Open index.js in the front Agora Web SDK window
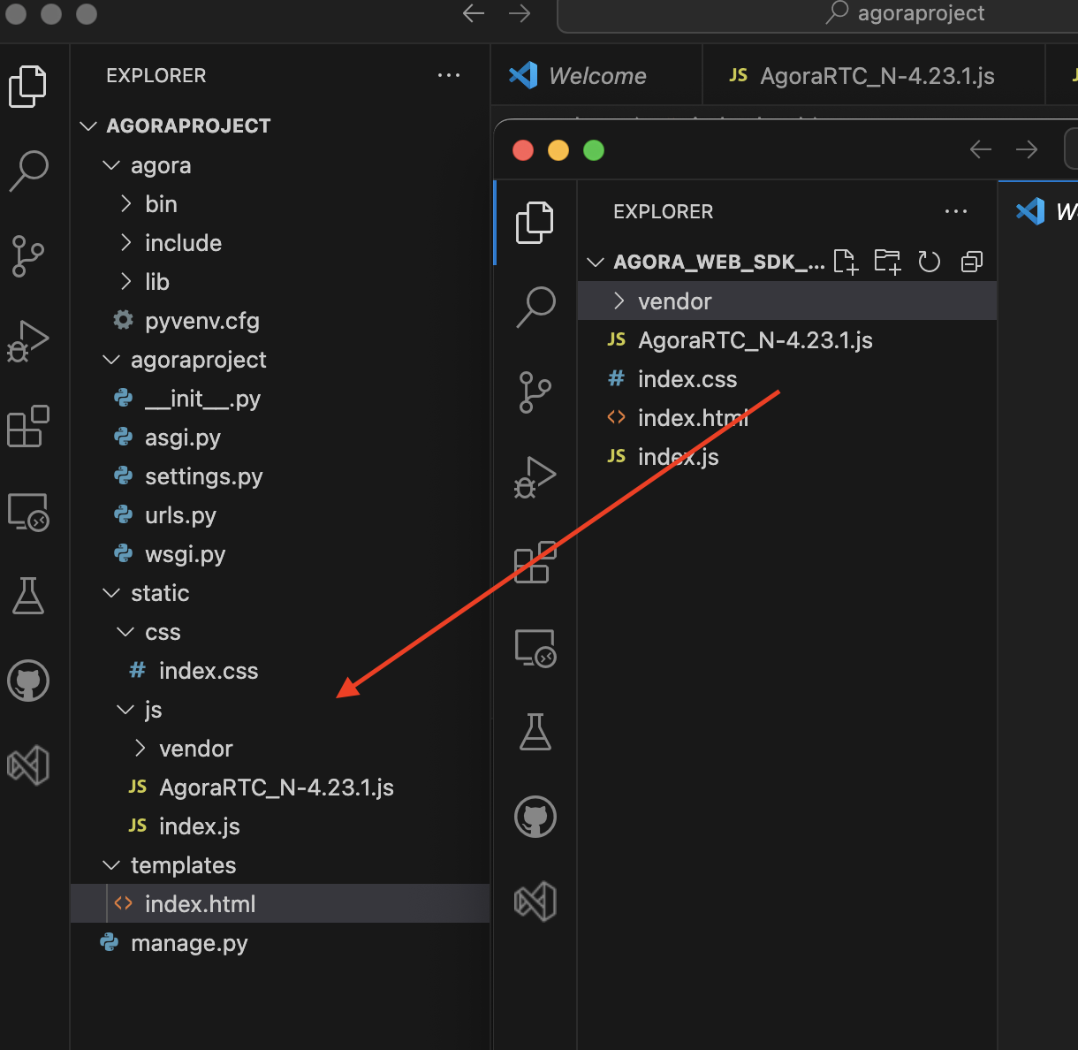This screenshot has width=1078, height=1050. pos(787,457)
